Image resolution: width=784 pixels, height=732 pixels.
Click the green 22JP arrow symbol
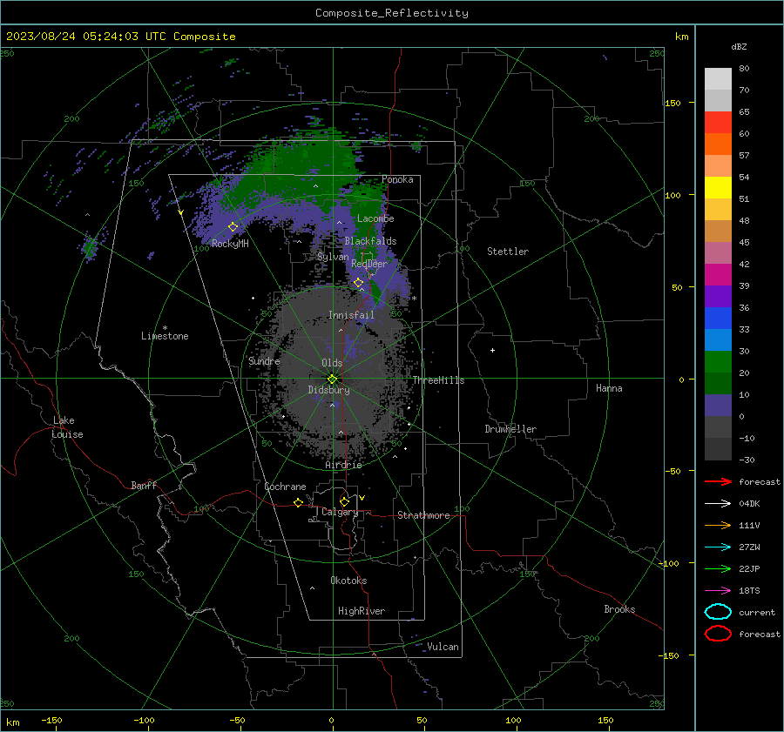click(x=718, y=568)
